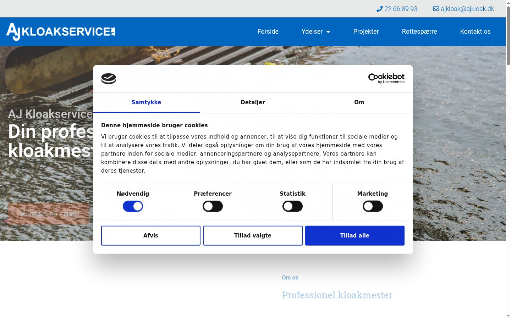Click the page vertical scrollbar thumb
This screenshot has width=511, height=319.
point(508,35)
